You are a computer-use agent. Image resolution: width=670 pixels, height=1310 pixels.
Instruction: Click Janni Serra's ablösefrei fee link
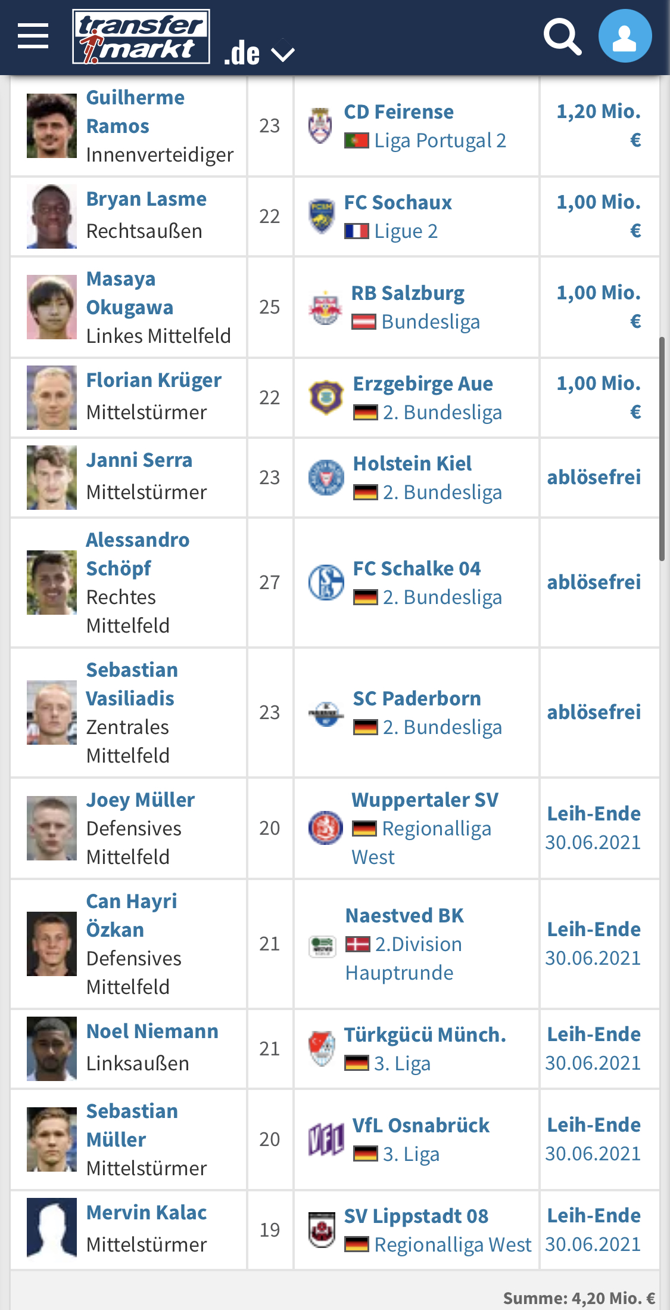coord(594,477)
